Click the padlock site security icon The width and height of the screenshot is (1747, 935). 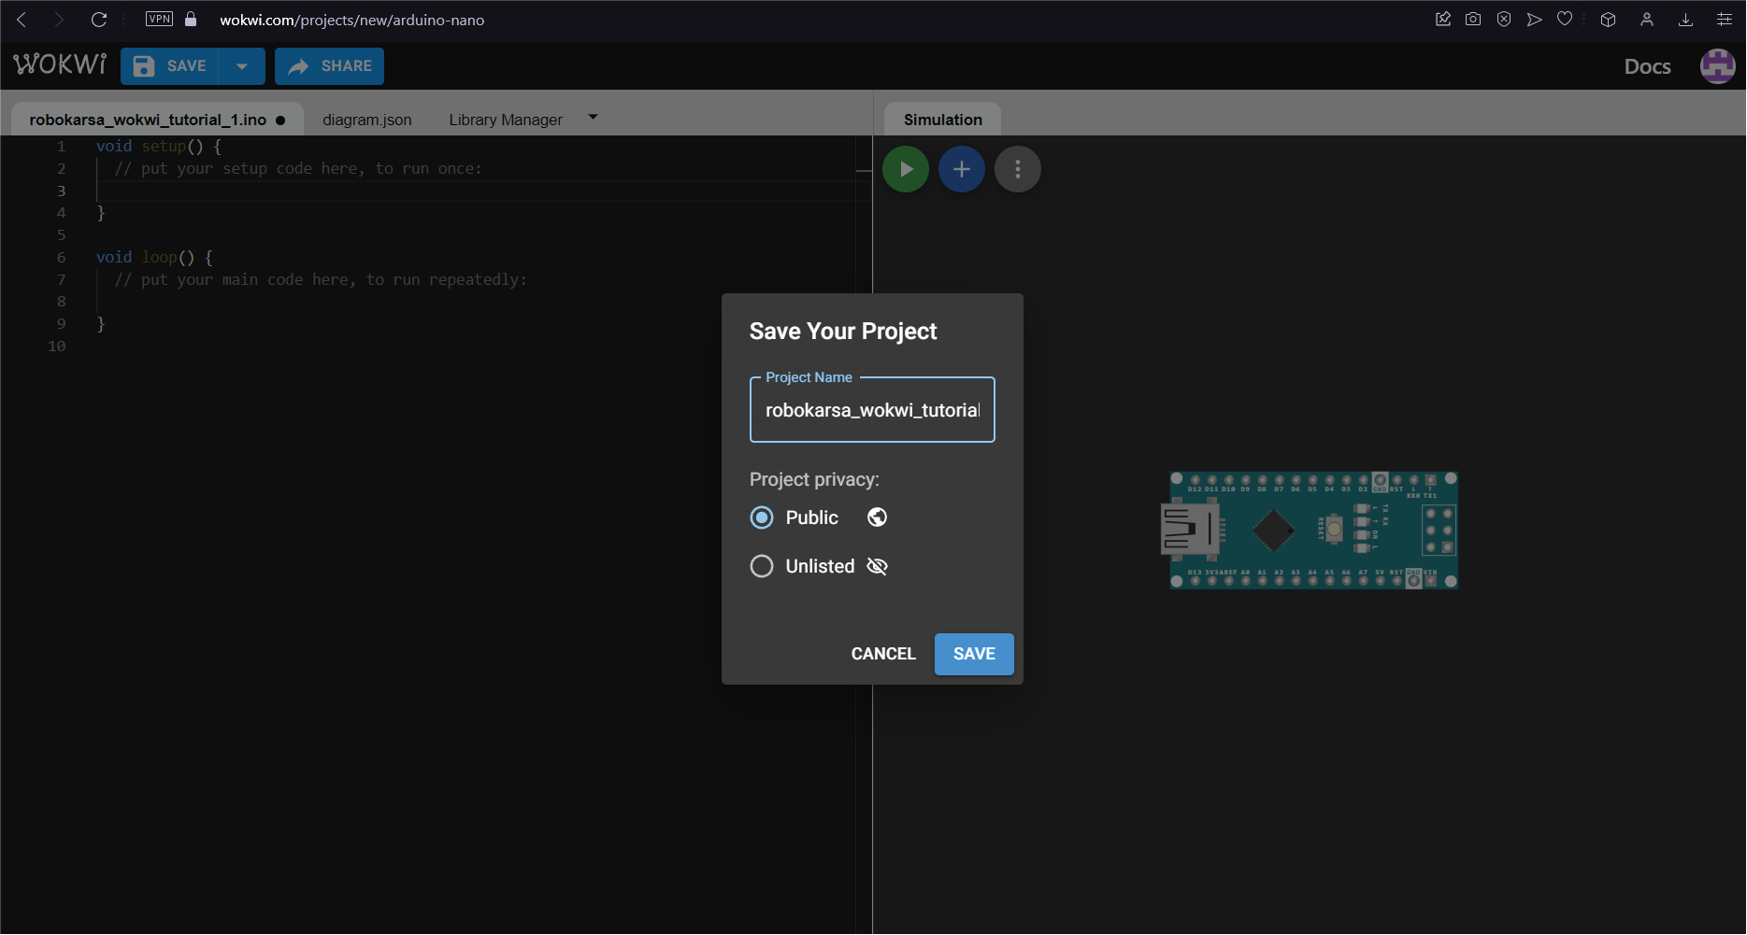[x=191, y=19]
